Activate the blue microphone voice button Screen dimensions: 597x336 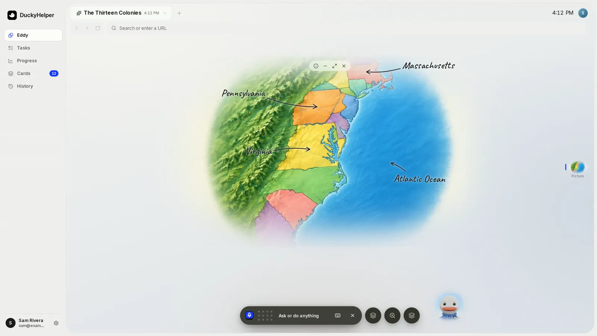coord(249,315)
